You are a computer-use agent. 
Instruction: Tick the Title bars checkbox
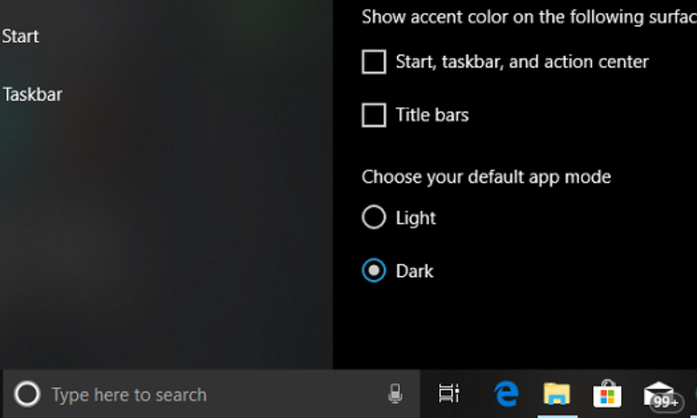pyautogui.click(x=374, y=115)
